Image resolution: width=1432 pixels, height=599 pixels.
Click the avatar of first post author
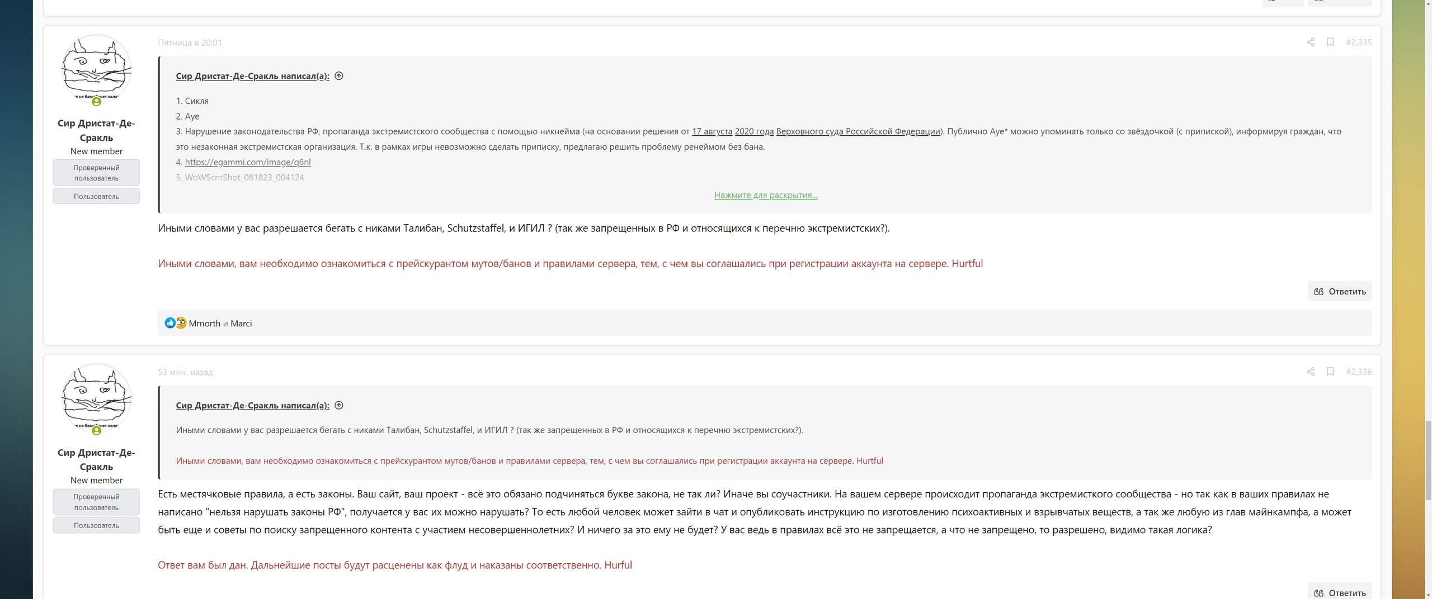click(x=96, y=69)
